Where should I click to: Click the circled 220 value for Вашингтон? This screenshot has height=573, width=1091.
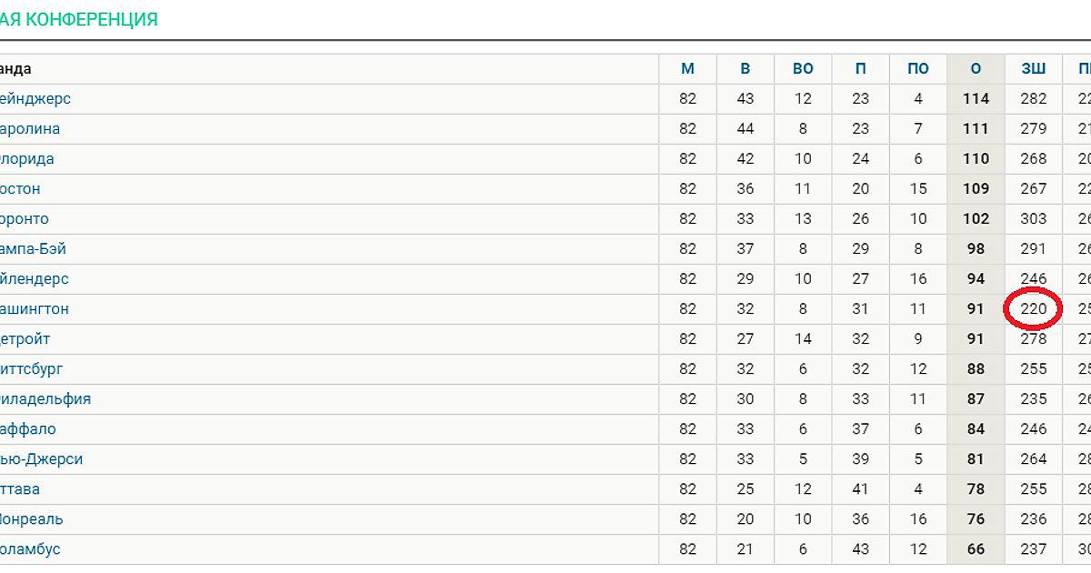pos(1034,308)
